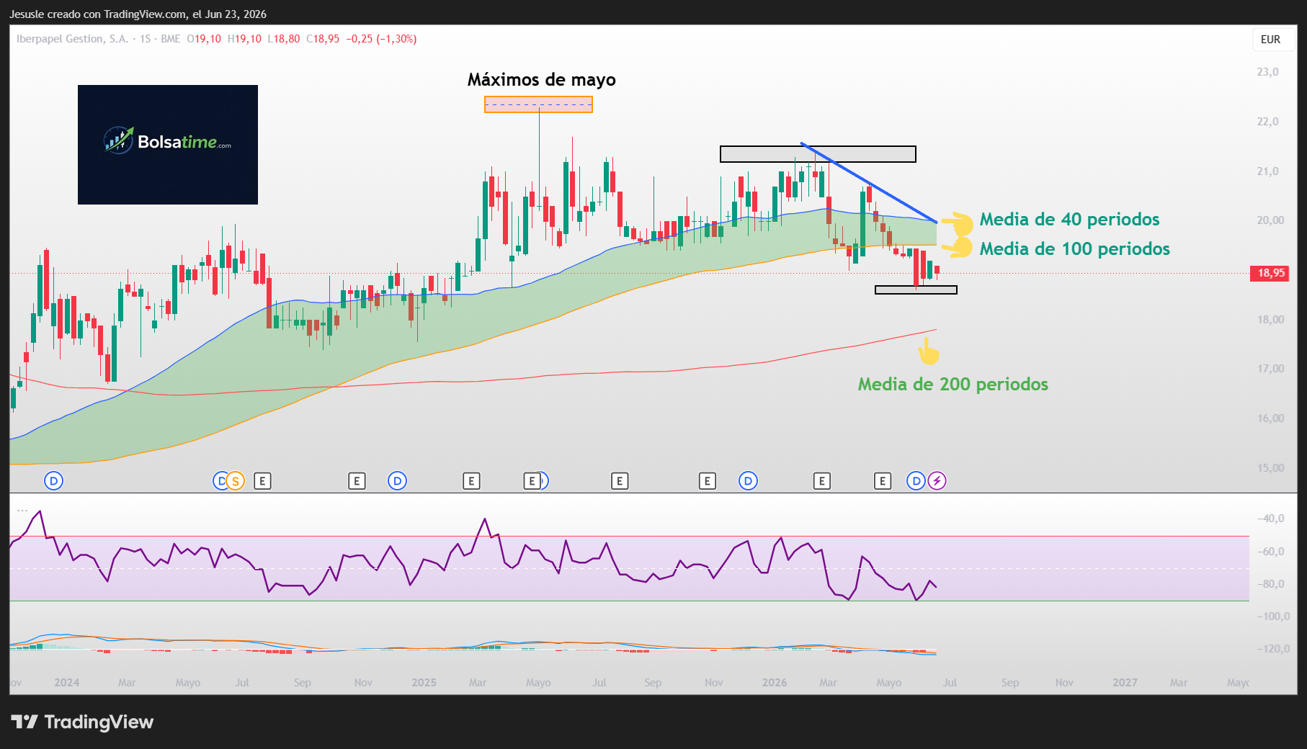Click the Bolsatime.com logo image

pyautogui.click(x=168, y=145)
